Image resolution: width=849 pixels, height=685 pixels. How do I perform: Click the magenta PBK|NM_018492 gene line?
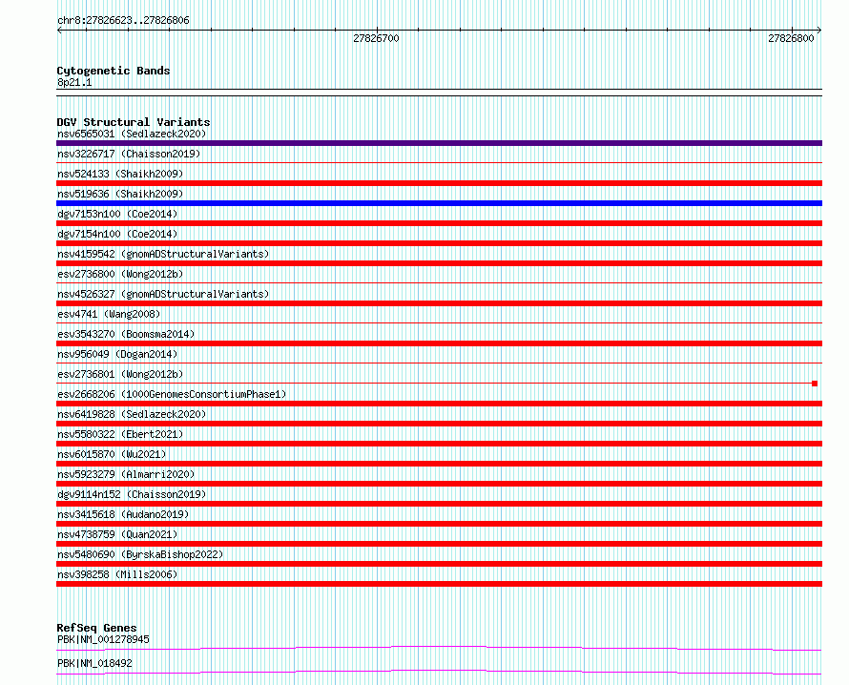click(439, 672)
